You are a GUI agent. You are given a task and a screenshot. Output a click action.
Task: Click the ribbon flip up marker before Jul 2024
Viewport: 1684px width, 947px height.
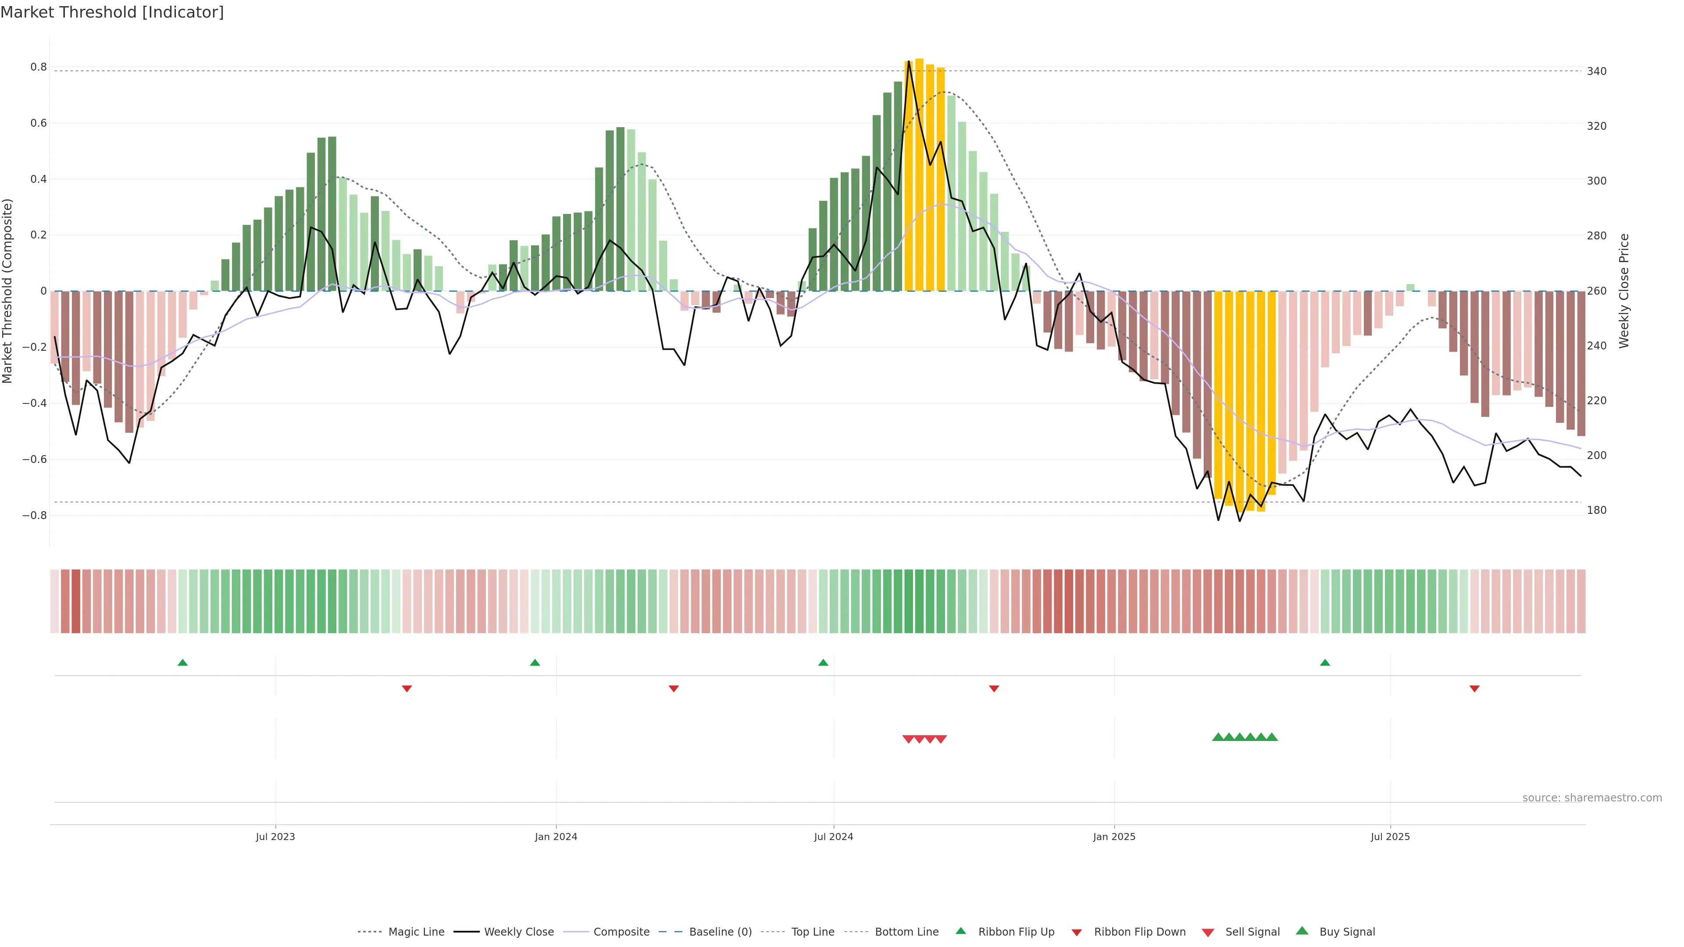823,663
